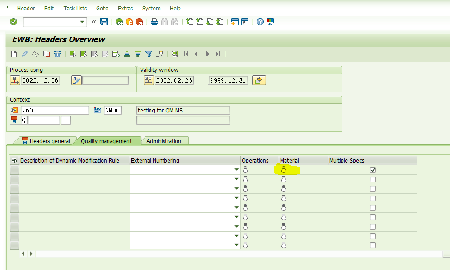Open Customize local layout monitor icon
The width and height of the screenshot is (450, 270).
coord(270,22)
